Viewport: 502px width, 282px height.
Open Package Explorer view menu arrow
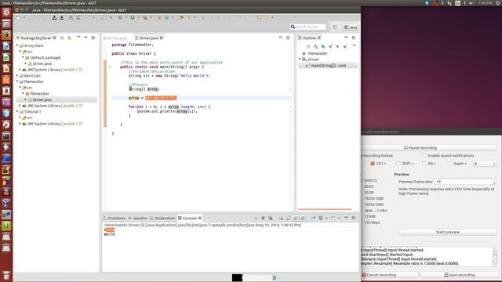(78, 38)
